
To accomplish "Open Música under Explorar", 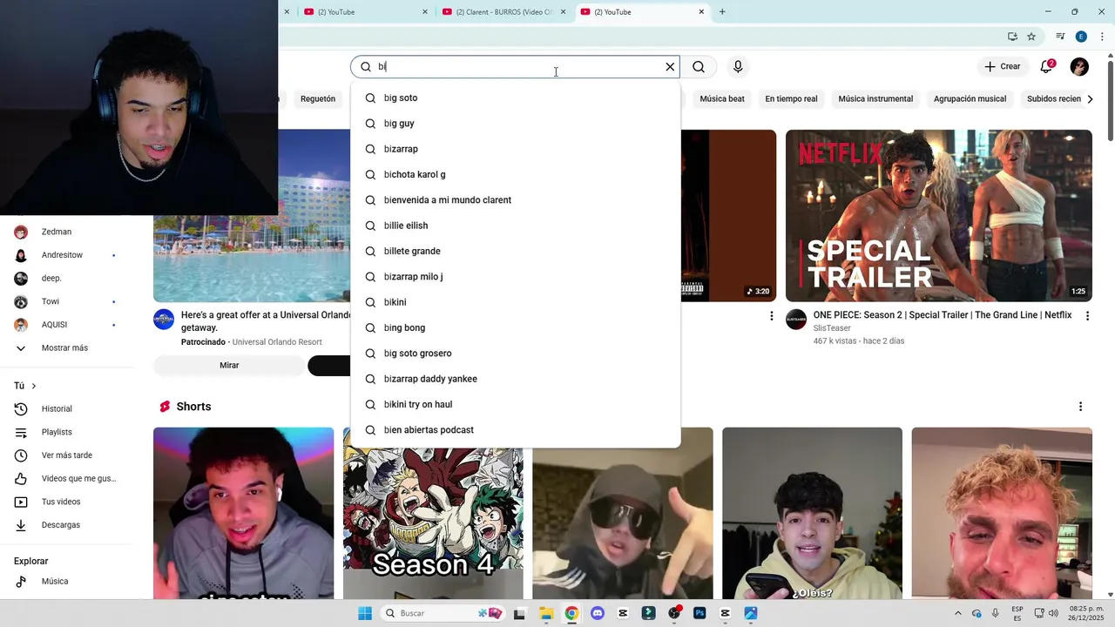I will click(65, 582).
